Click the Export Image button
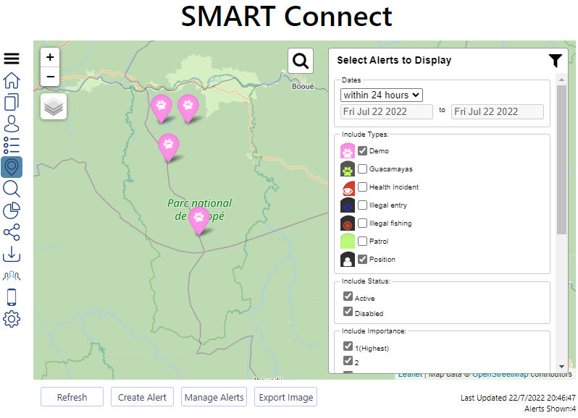This screenshot has height=418, width=578. coord(285,397)
